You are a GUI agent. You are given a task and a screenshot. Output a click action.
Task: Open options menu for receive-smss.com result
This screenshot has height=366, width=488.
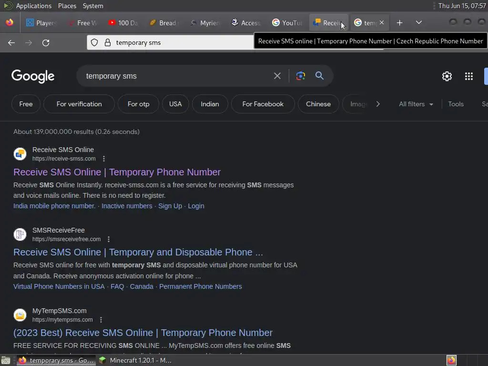click(104, 159)
